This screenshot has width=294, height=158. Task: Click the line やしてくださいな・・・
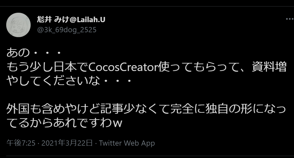69,81
